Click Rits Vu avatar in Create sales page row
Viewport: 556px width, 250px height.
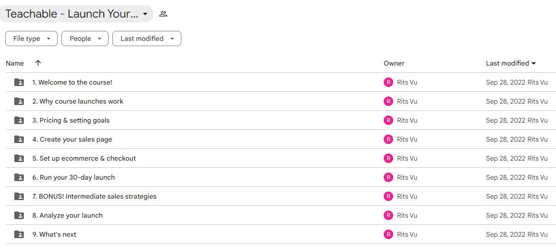388,140
